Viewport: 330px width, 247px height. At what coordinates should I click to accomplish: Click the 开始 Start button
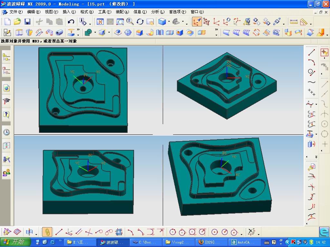pyautogui.click(x=15, y=242)
